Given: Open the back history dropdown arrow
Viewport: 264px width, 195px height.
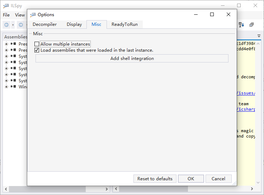Looking at the screenshot, I should (13, 25).
